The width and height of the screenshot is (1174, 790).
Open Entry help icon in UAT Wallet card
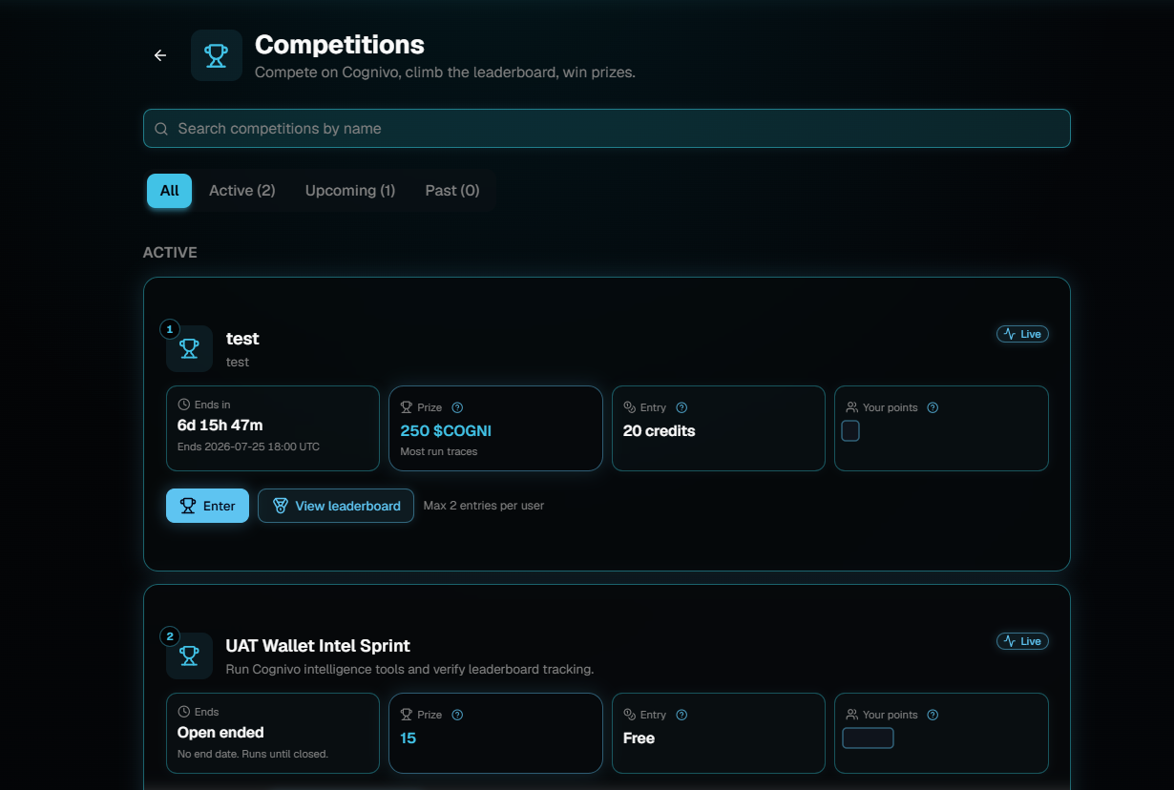click(681, 715)
